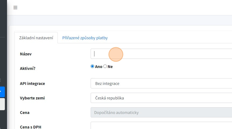Click the empty top header bar
Image resolution: width=232 pixels, height=129 pixels.
pyautogui.click(x=121, y=8)
